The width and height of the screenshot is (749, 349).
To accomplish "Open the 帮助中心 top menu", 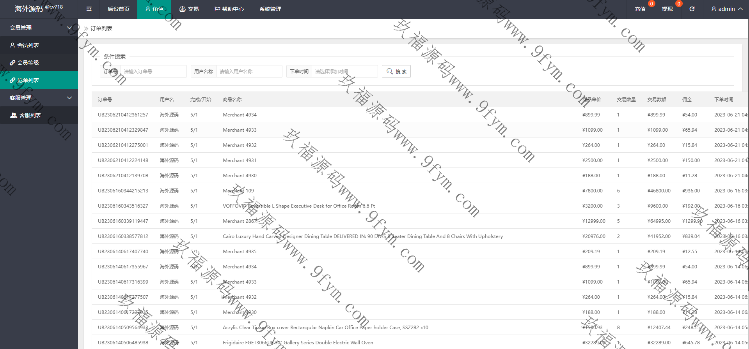I will 229,9.
